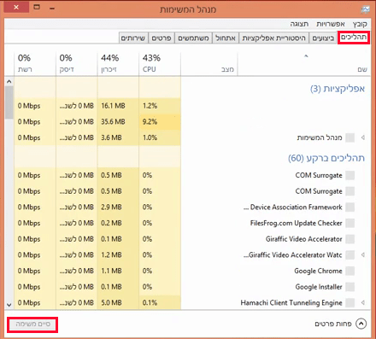Image resolution: width=376 pixels, height=339 pixels.
Task: Switch to the משתמשים tab
Action: (x=193, y=38)
